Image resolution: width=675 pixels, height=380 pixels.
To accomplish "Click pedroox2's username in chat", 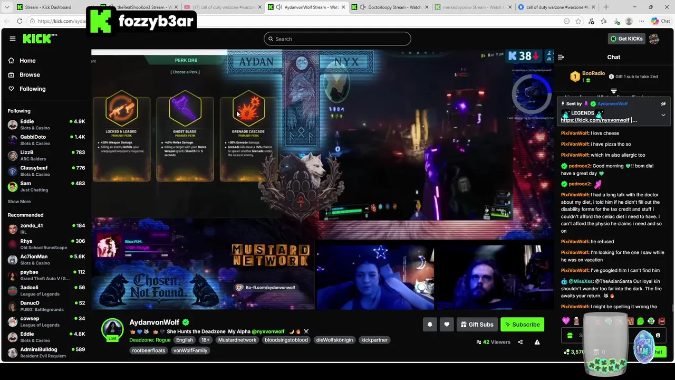I will click(580, 166).
